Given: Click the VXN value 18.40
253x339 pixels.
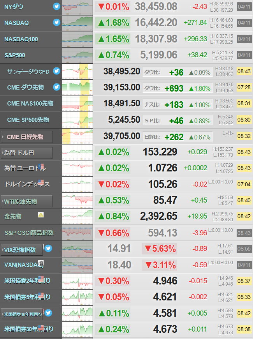Looking at the screenshot, I should (119, 265).
